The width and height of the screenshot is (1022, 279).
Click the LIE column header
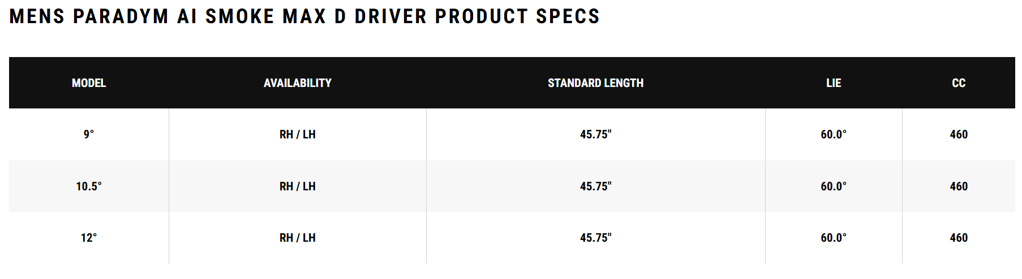pyautogui.click(x=834, y=83)
